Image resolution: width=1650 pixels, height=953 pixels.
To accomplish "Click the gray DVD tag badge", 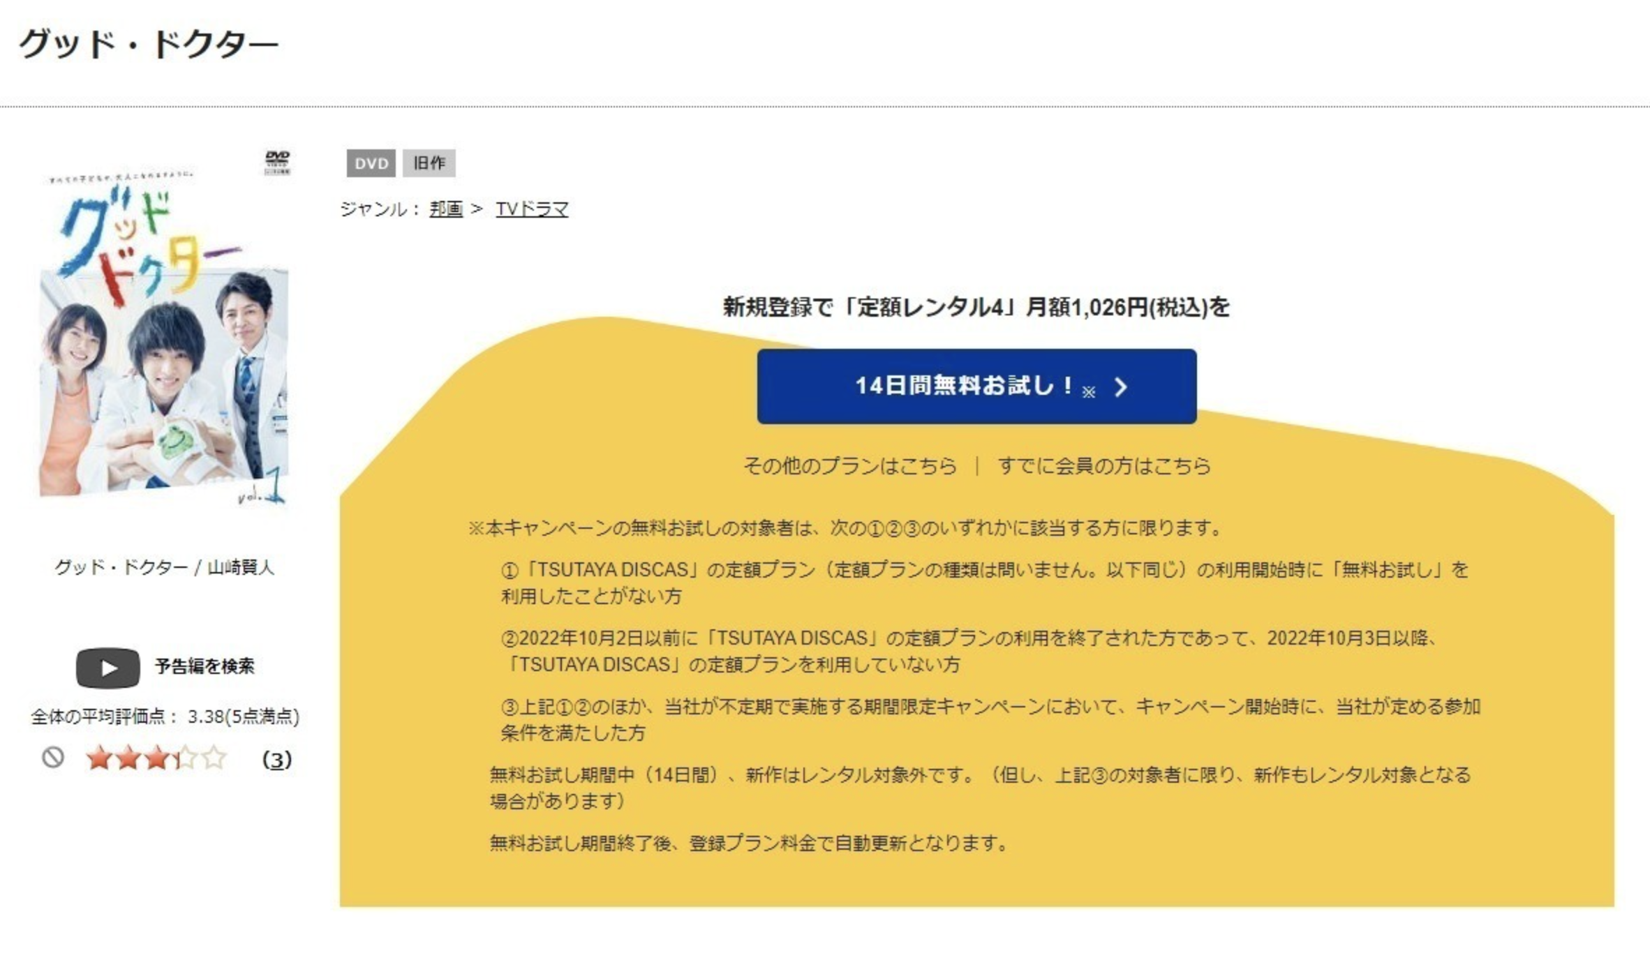I will 371,163.
